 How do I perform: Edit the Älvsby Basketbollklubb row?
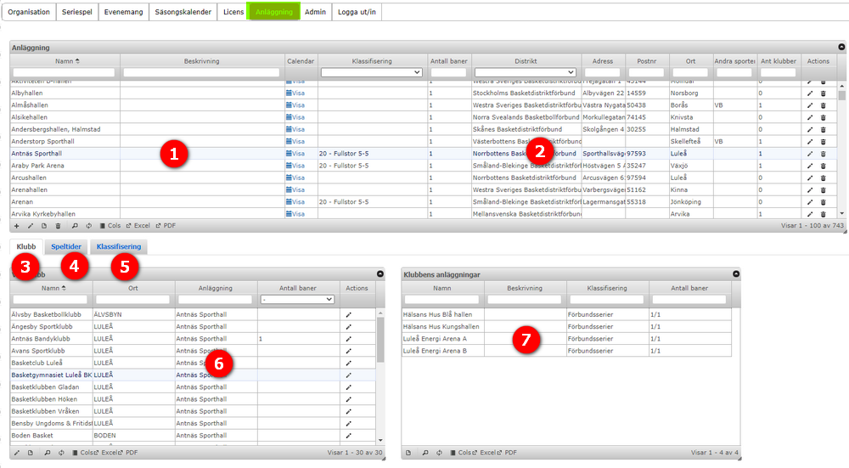pos(349,315)
